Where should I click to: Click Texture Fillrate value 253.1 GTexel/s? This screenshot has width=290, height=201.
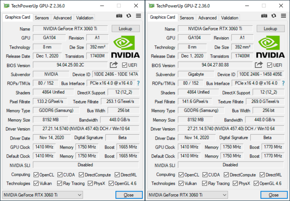pyautogui.click(x=120, y=101)
